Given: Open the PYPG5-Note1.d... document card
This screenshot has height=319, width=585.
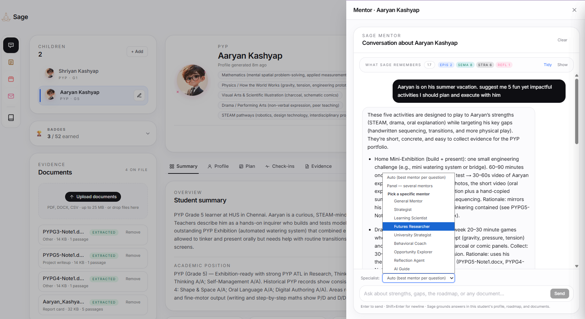Looking at the screenshot, I should tap(93, 258).
